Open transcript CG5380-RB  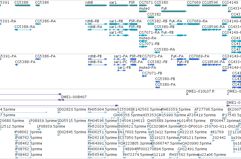[158, 30]
